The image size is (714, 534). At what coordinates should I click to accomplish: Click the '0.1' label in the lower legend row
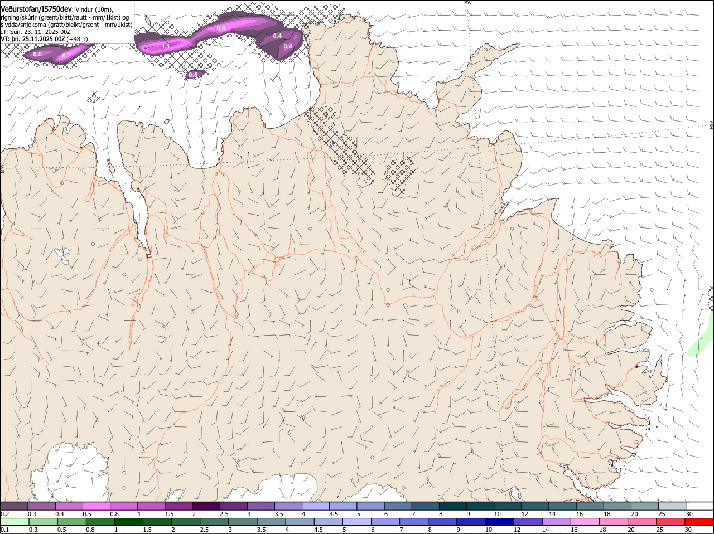(5, 530)
